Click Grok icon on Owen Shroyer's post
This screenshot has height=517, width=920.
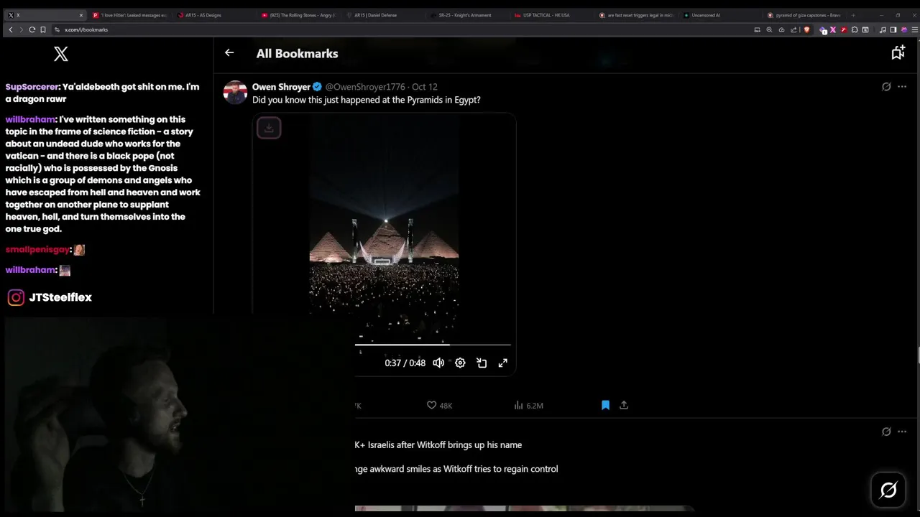pos(886,87)
